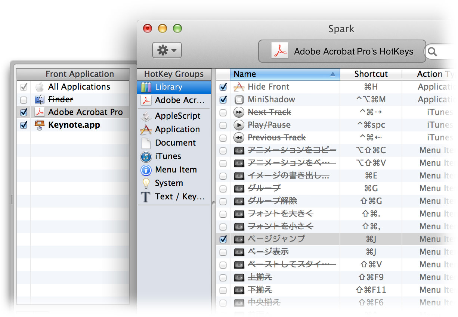The width and height of the screenshot is (458, 317).
Task: Click the Text T icon
Action: tap(146, 197)
